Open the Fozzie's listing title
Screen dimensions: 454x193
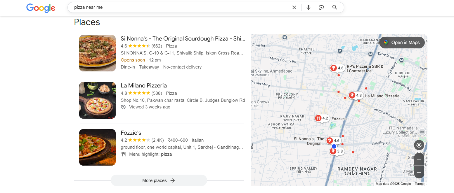pyautogui.click(x=131, y=133)
